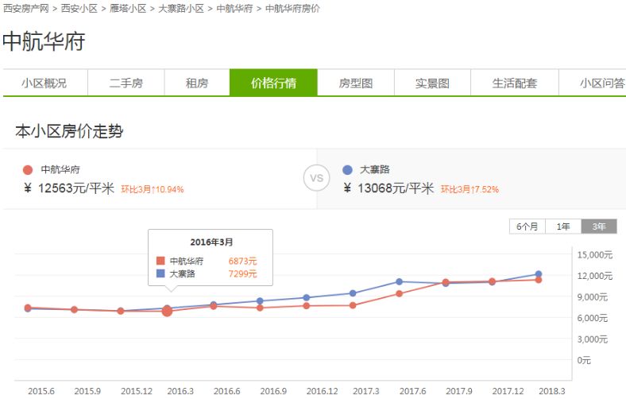Click the red square in tooltip
The image size is (626, 399).
(160, 261)
